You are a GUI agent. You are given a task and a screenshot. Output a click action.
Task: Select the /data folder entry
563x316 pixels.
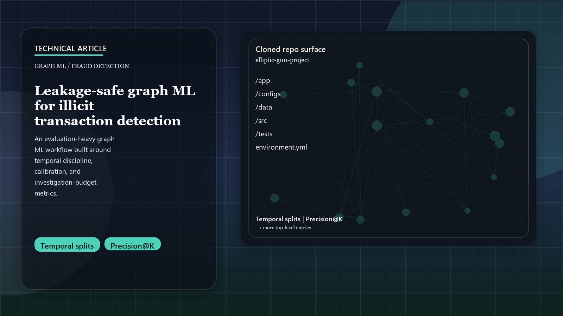(264, 107)
